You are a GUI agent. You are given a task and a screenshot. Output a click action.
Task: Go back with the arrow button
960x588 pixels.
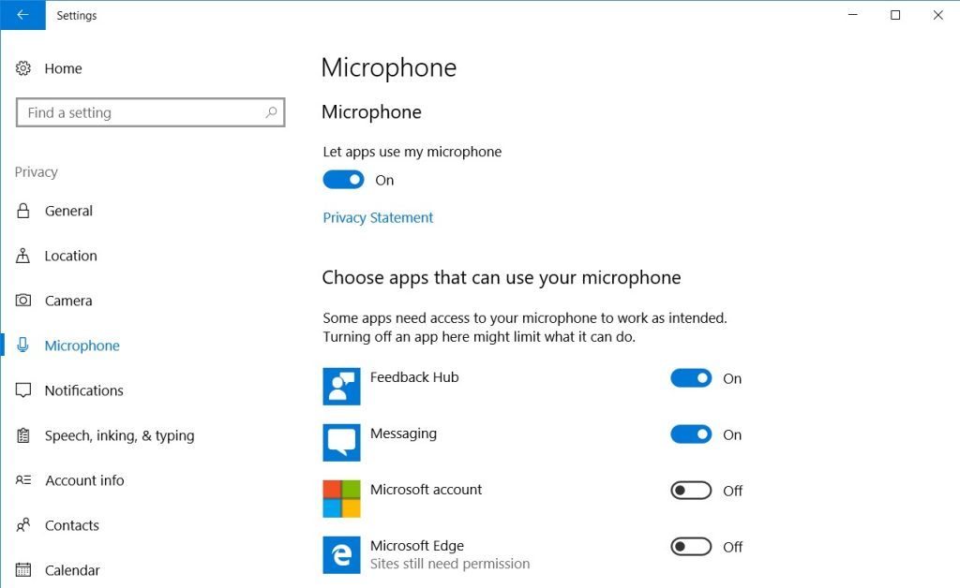tap(22, 15)
